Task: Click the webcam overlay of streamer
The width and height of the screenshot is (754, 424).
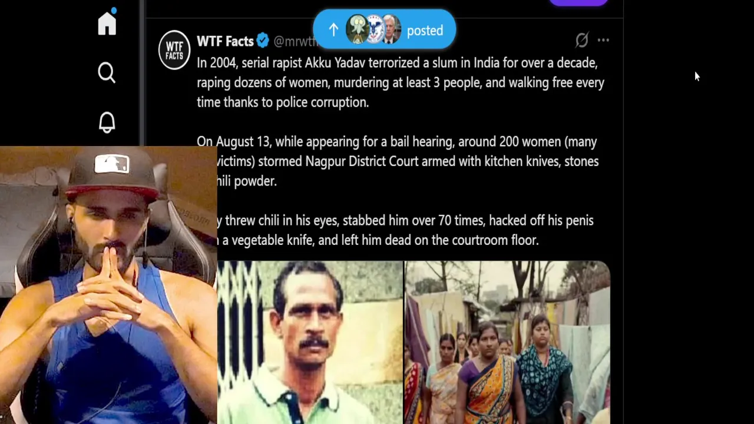Action: 108,285
